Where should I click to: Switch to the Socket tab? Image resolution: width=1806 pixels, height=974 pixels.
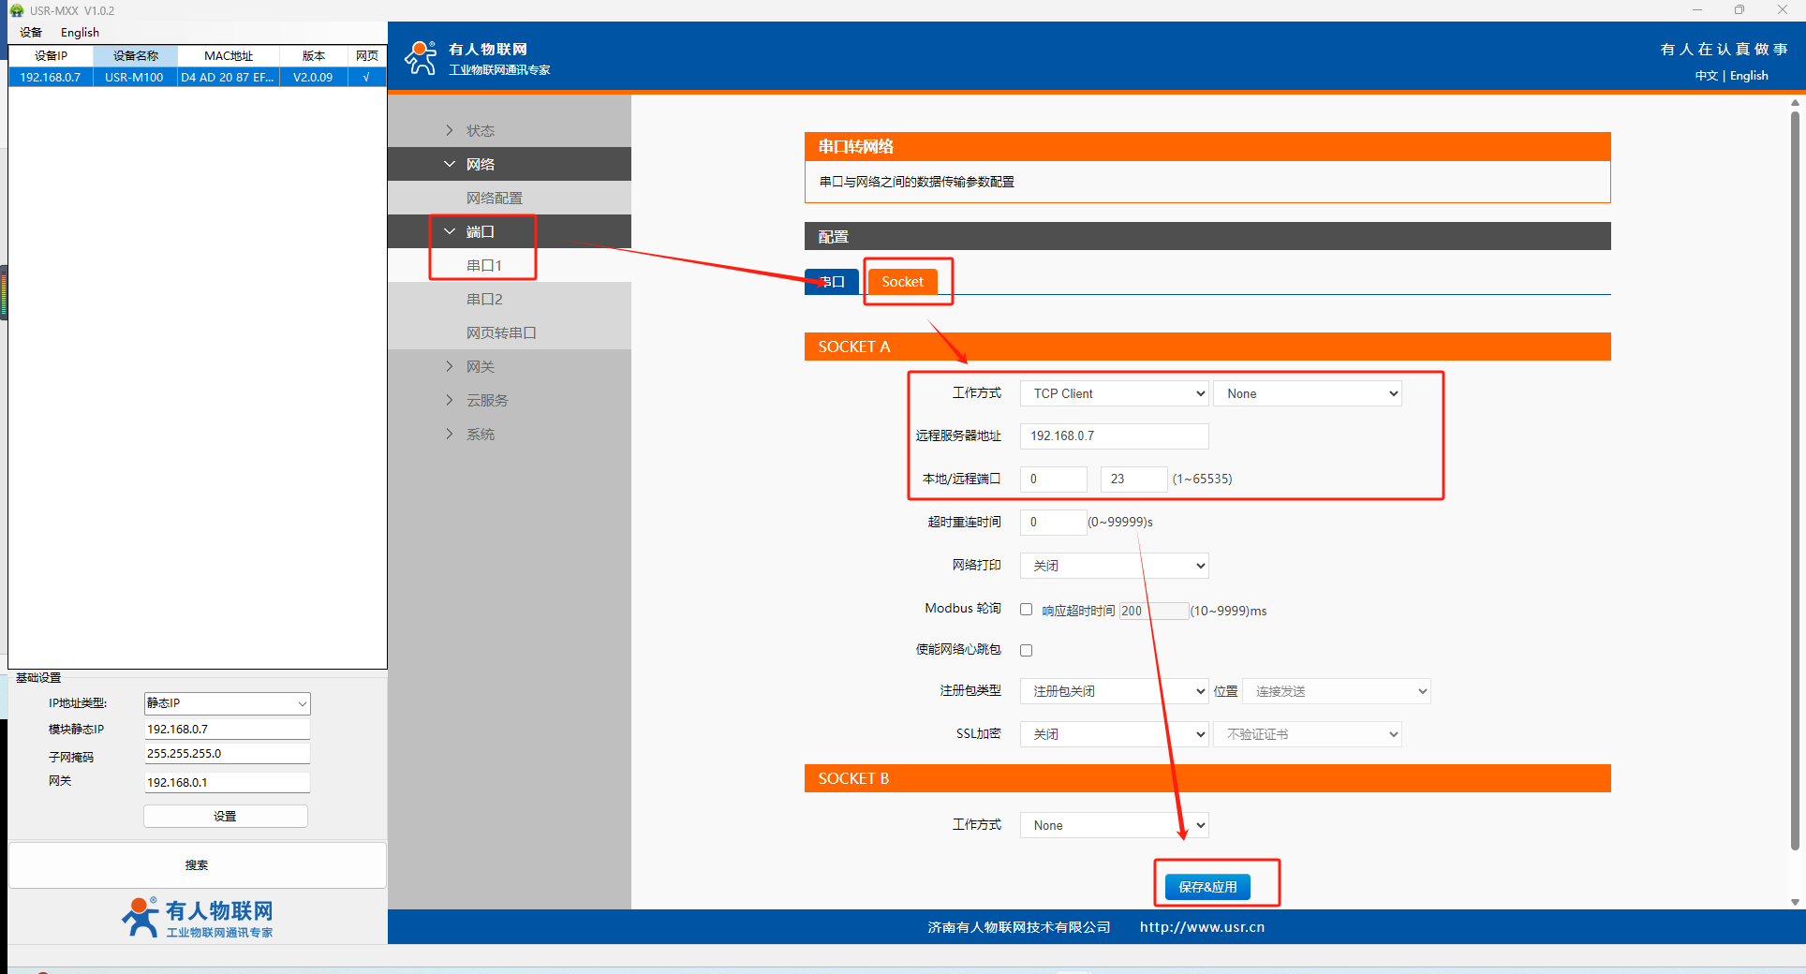902,282
